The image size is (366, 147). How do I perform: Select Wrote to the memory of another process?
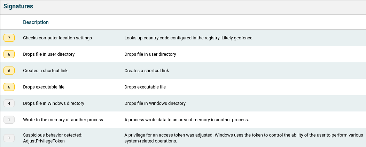click(63, 120)
